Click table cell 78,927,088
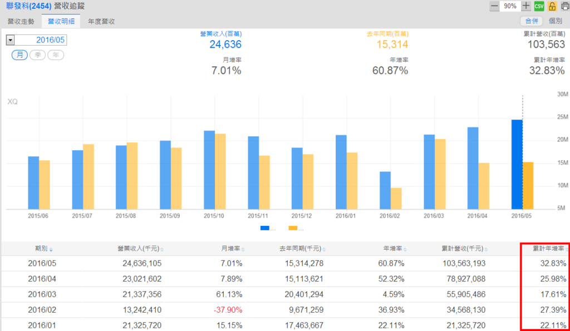570x331 pixels. click(x=466, y=279)
